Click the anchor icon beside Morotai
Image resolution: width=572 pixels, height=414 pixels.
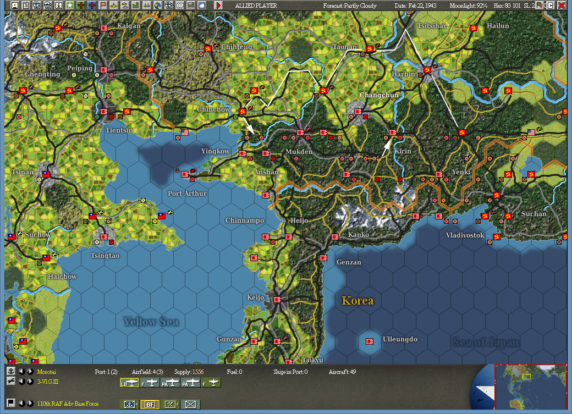(11, 371)
